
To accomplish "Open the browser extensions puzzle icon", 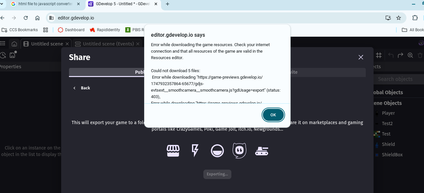I will click(x=415, y=18).
